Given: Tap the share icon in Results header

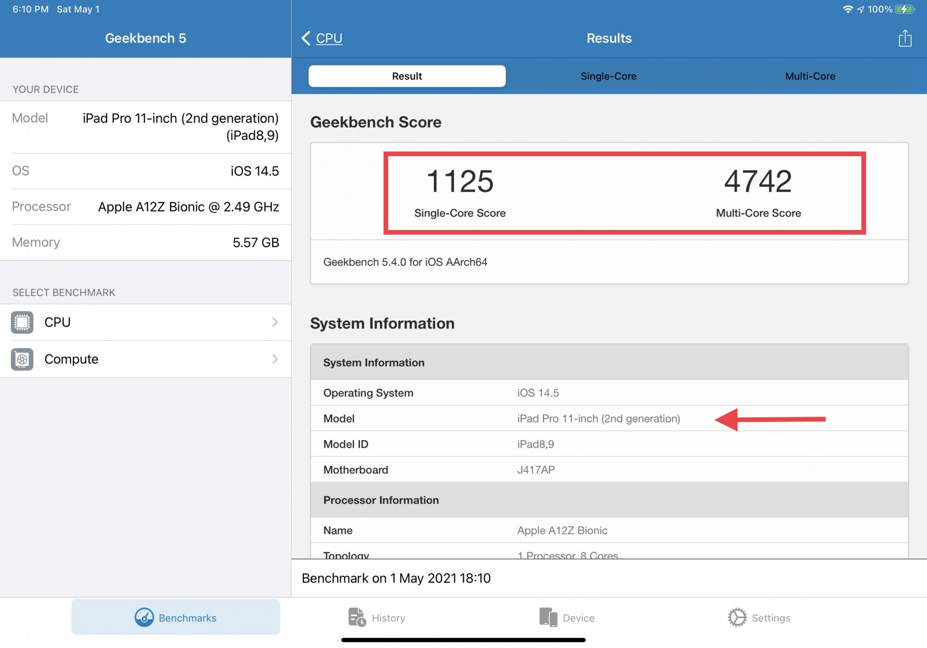Looking at the screenshot, I should click(x=904, y=38).
